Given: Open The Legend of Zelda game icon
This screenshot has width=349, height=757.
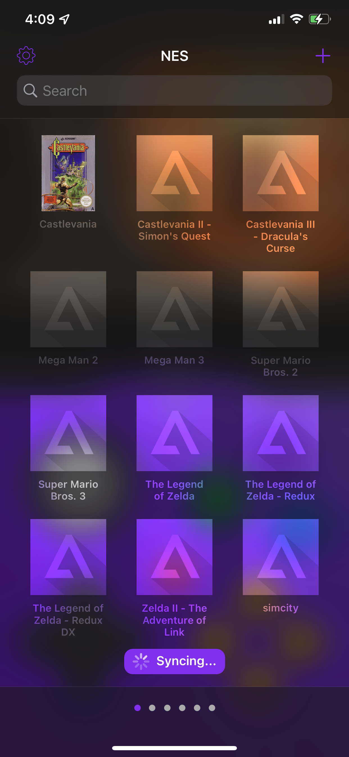Looking at the screenshot, I should coord(174,433).
